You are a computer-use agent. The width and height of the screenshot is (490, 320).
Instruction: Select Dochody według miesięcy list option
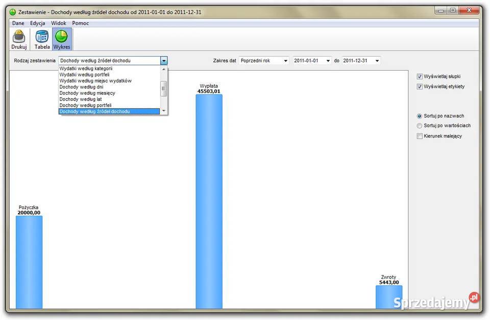tap(87, 93)
